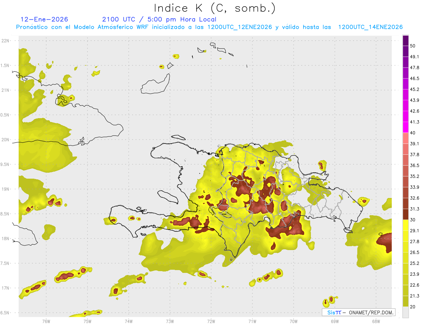Click the dark brown swatch between 30 and 31.3
Screen dimensions: 422x326
[x=405, y=214]
